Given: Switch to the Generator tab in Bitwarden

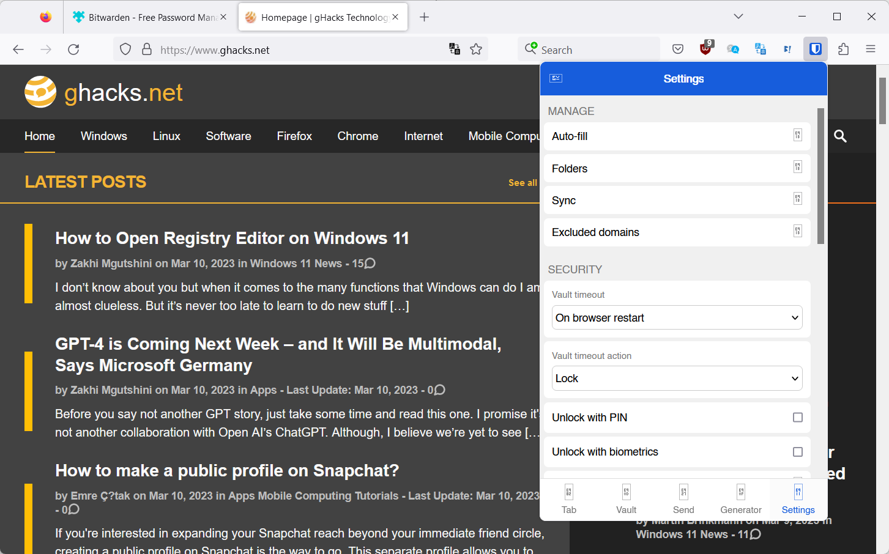Looking at the screenshot, I should click(740, 500).
